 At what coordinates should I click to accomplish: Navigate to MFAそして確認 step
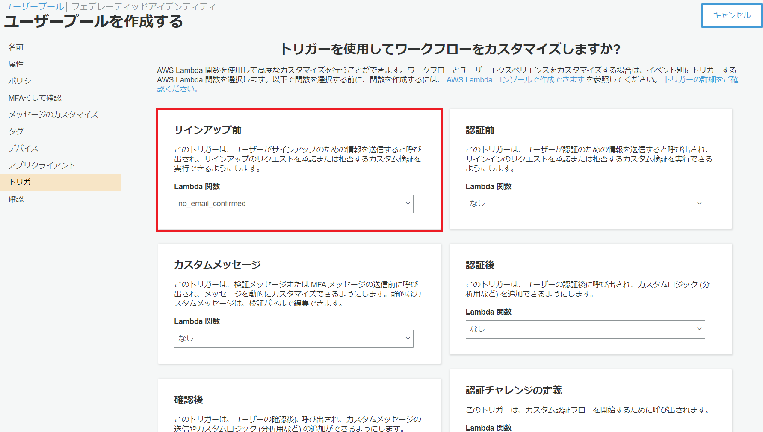pyautogui.click(x=35, y=98)
